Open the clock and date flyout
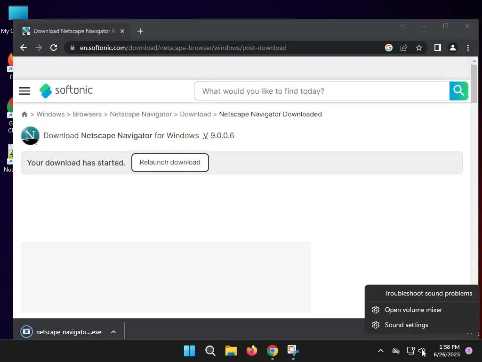This screenshot has height=362, width=482. point(447,351)
